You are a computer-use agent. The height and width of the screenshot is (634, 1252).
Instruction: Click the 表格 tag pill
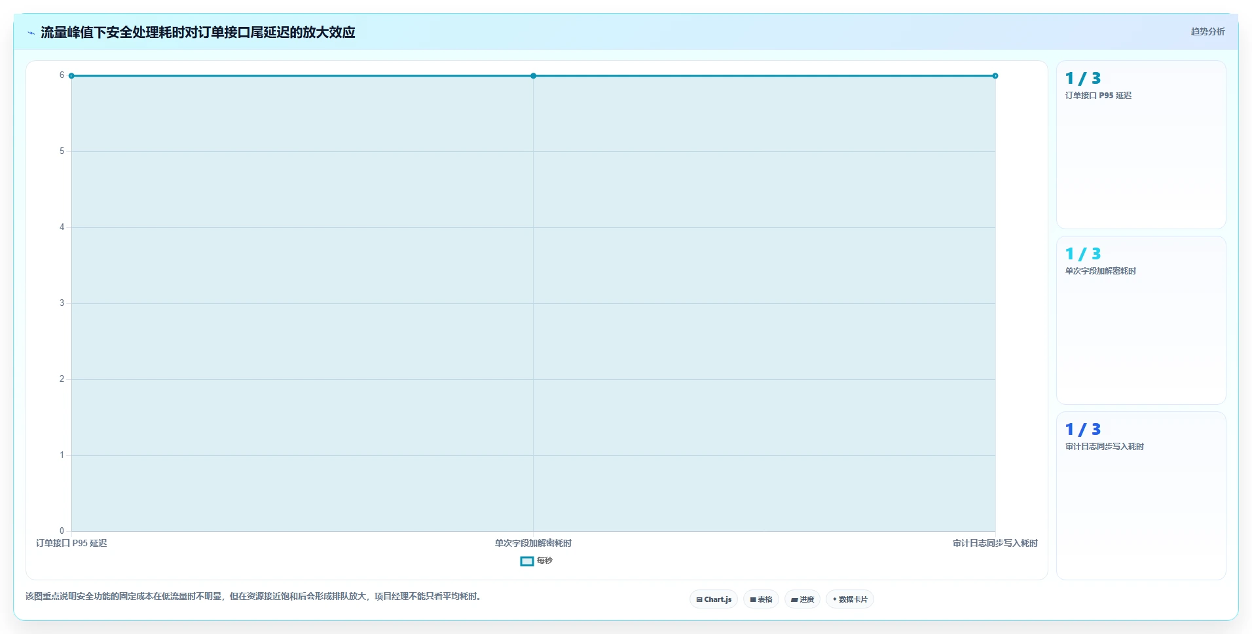point(761,599)
